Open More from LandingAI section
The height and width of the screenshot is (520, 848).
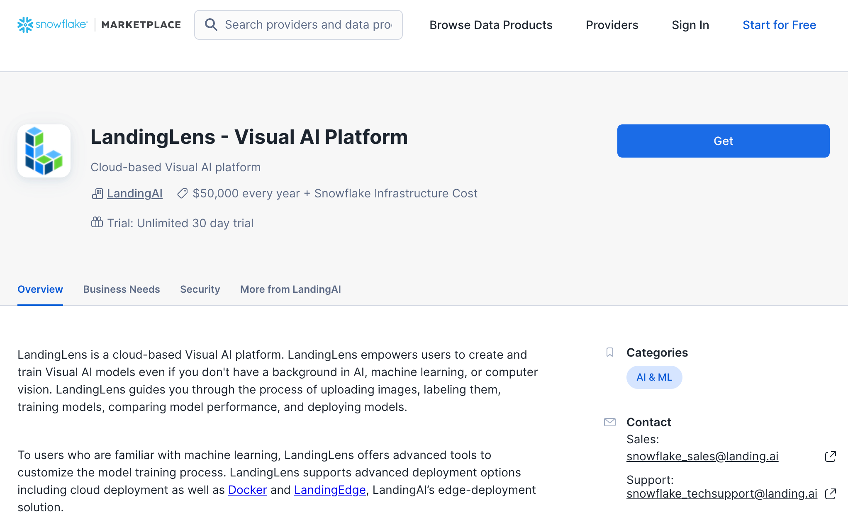(291, 289)
